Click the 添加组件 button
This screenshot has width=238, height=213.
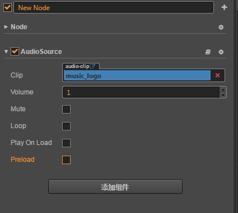point(115,187)
